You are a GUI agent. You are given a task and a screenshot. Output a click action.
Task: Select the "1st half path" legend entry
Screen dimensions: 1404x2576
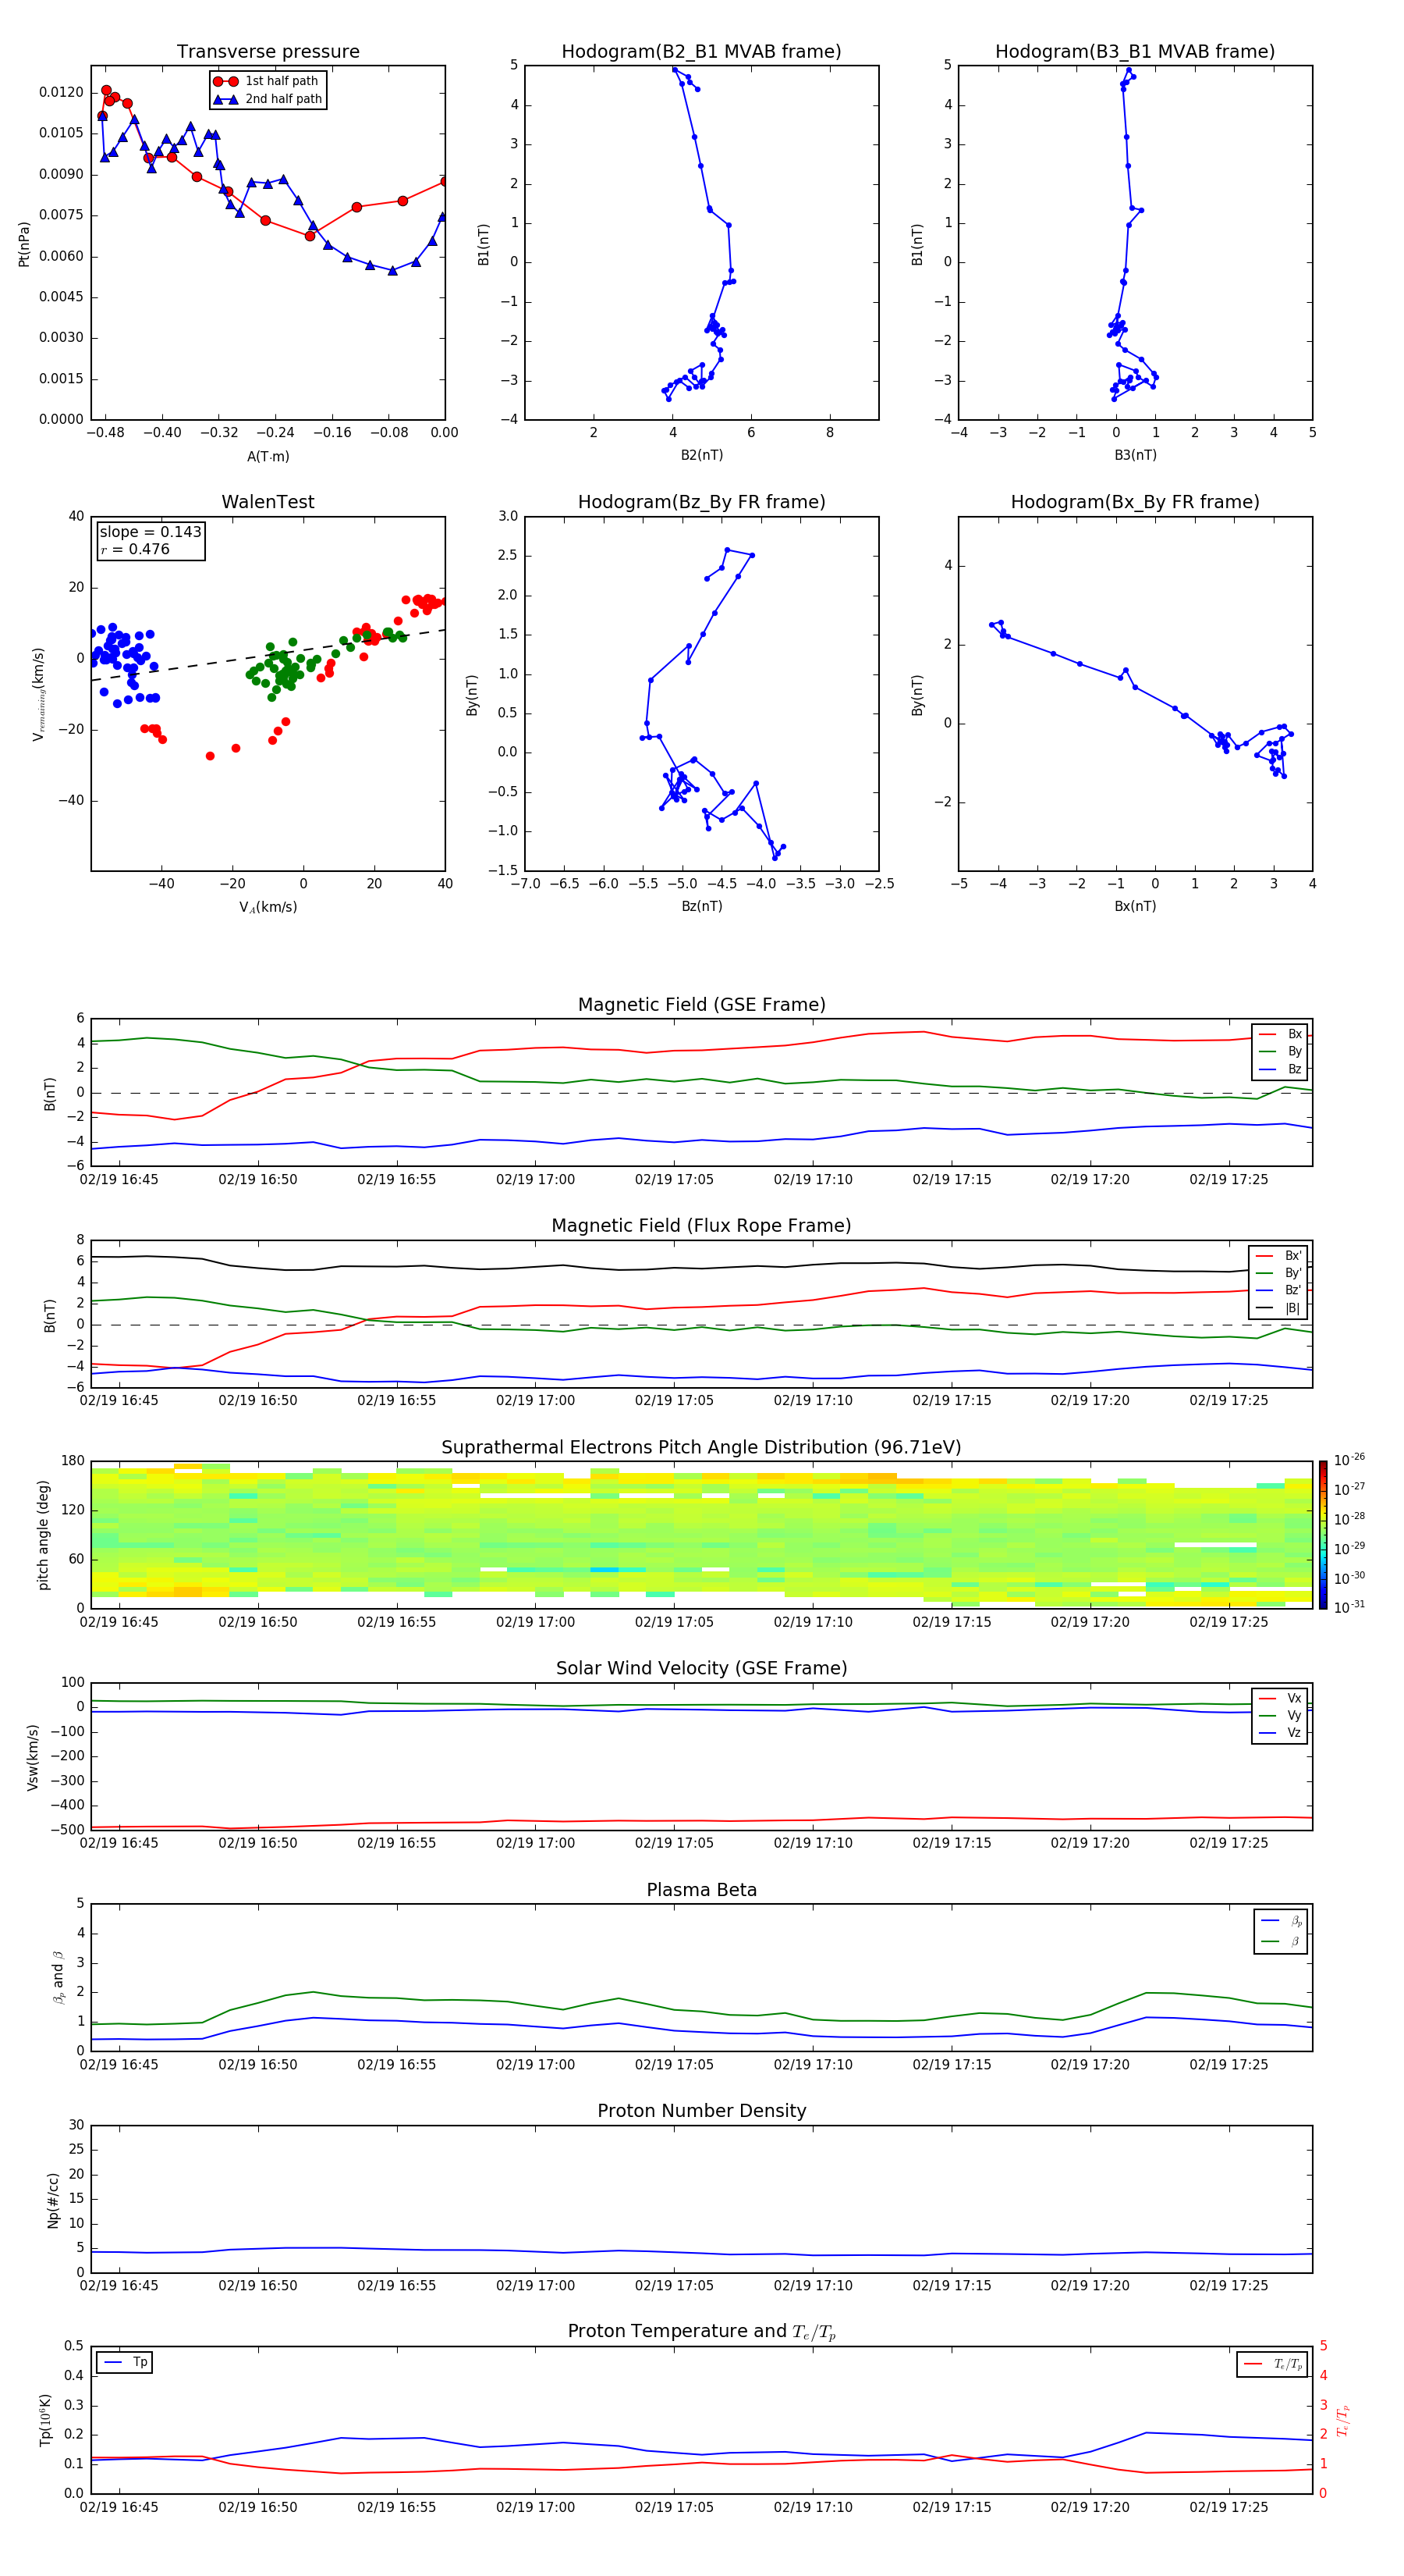267,81
